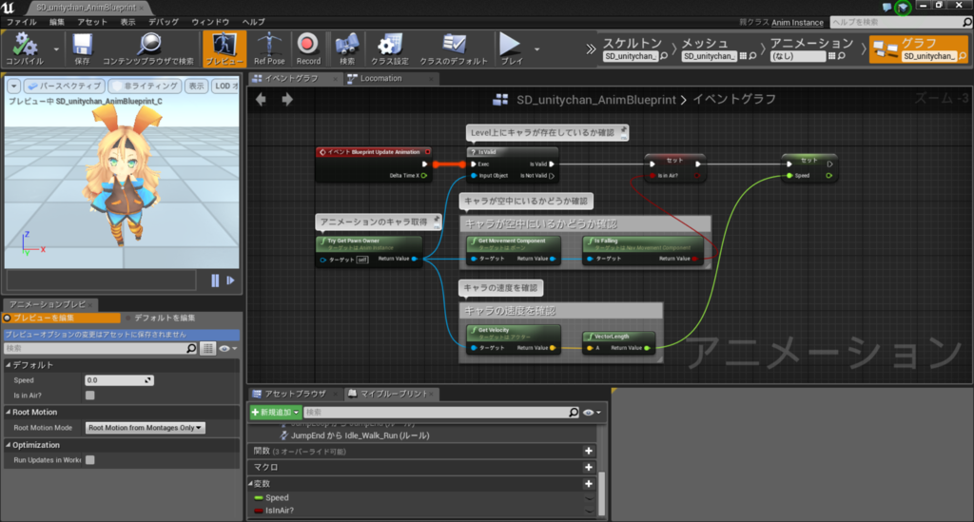Step forward preview playback

coord(230,280)
